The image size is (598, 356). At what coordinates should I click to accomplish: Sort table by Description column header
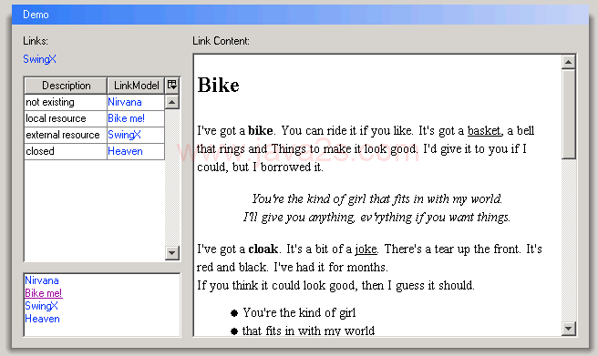pos(66,86)
